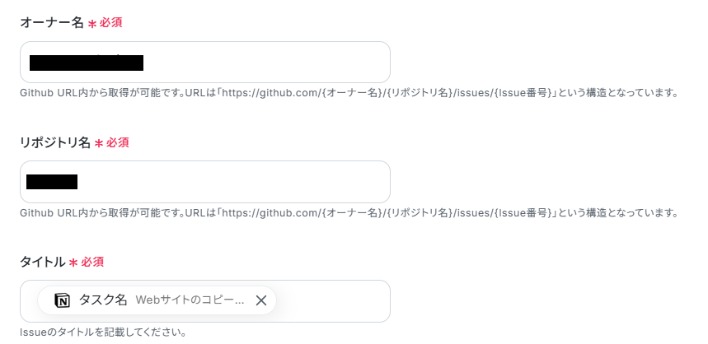Click the Notion icon in the title chip
This screenshot has width=708, height=344.
tap(63, 300)
